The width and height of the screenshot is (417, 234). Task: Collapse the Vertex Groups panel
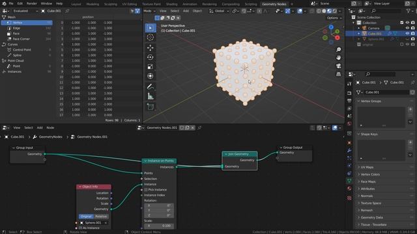tap(371, 101)
